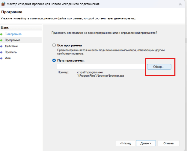187x151 pixels.
Task: Click the green bullet beside Программа step
Action: click(x=2, y=40)
